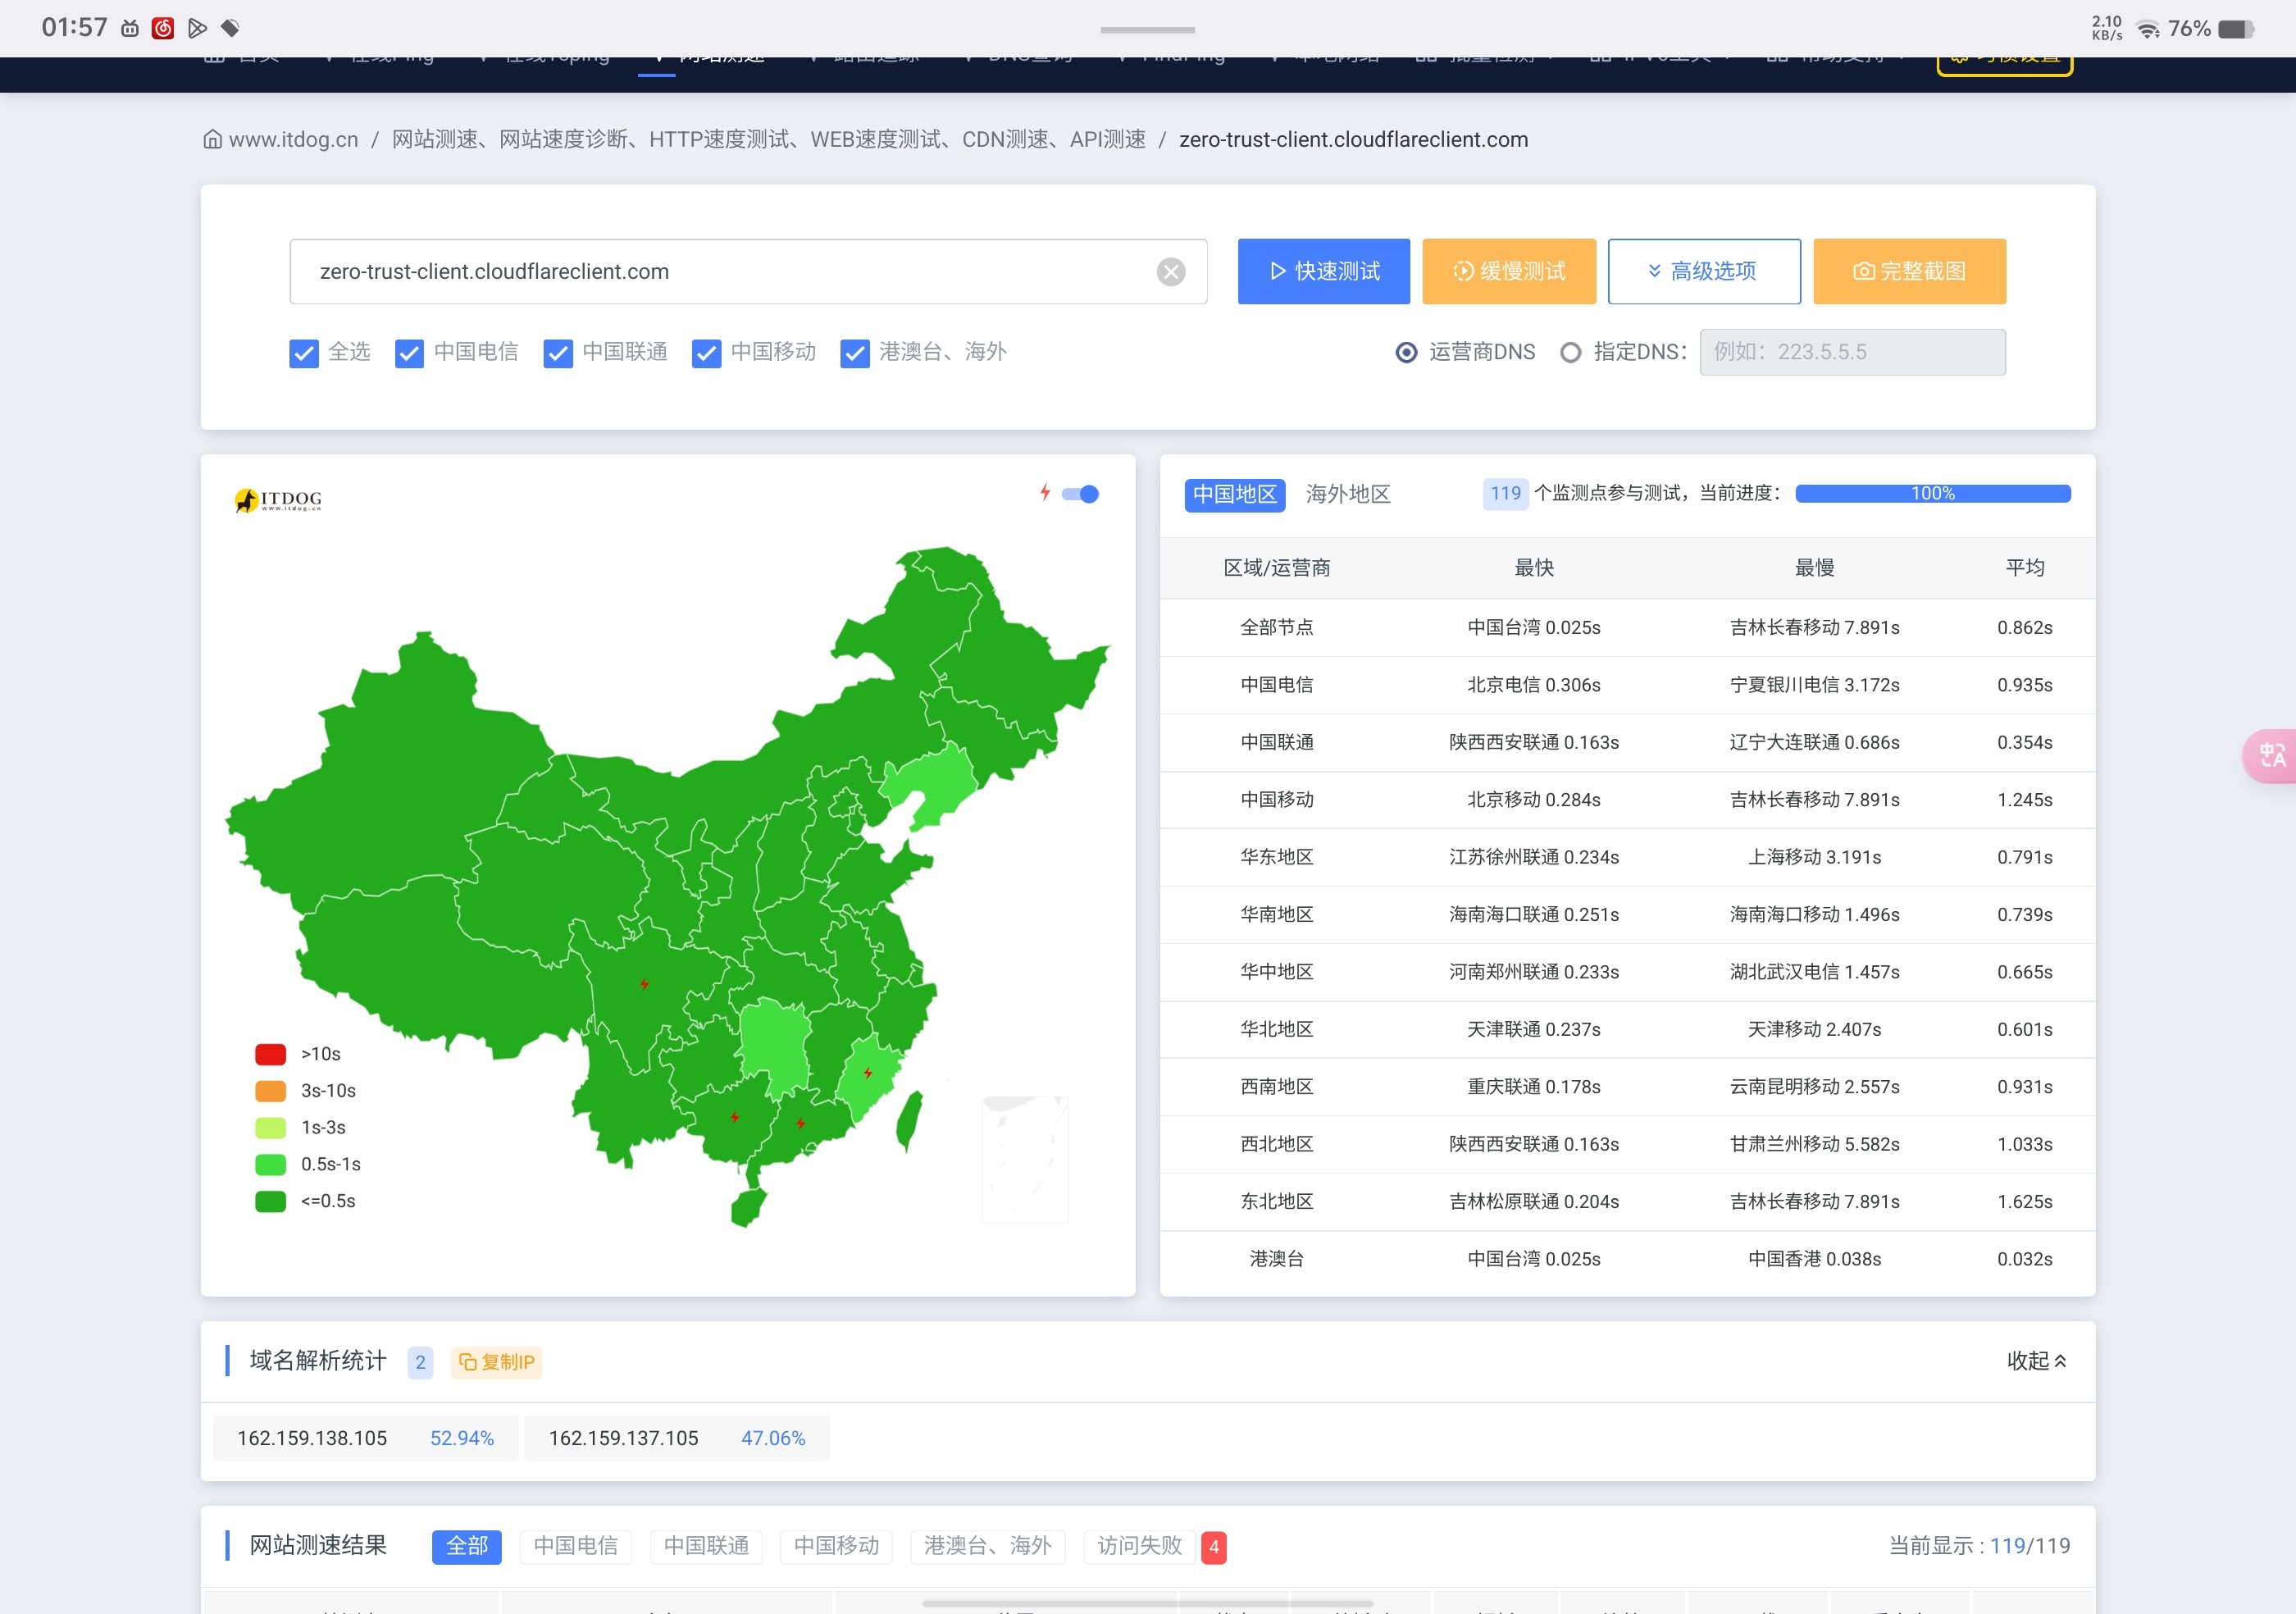Image resolution: width=2296 pixels, height=1614 pixels.
Task: Click the TV-shaped icon next to the clock
Action: click(x=130, y=28)
